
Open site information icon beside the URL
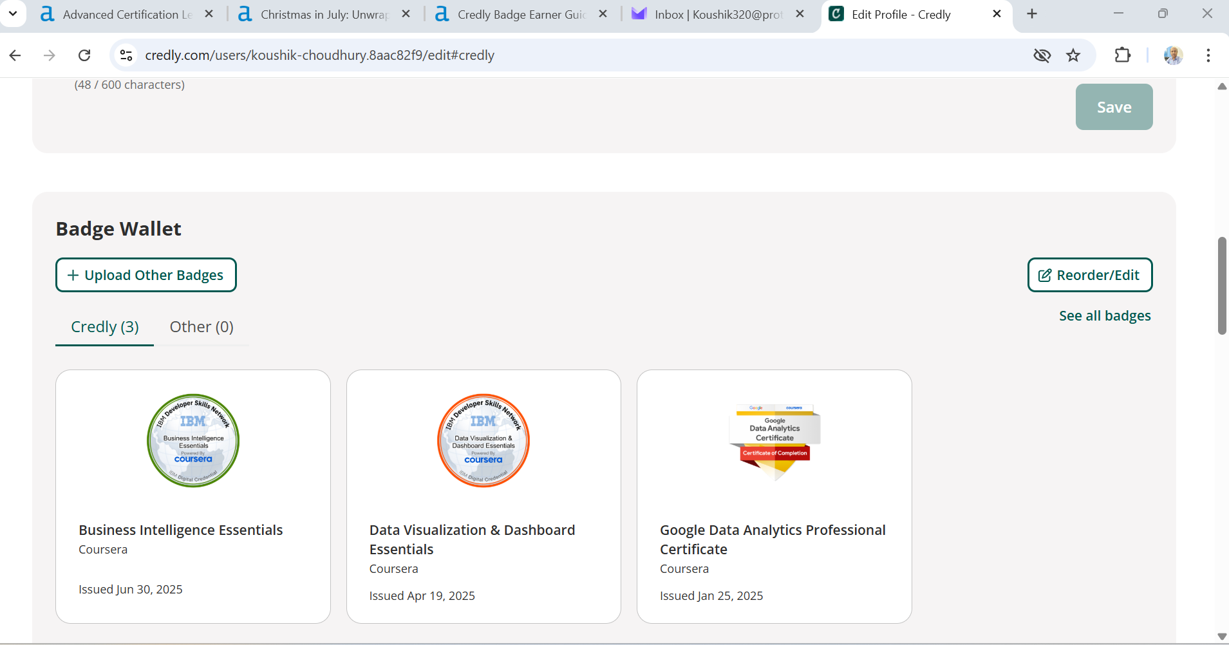click(x=126, y=55)
